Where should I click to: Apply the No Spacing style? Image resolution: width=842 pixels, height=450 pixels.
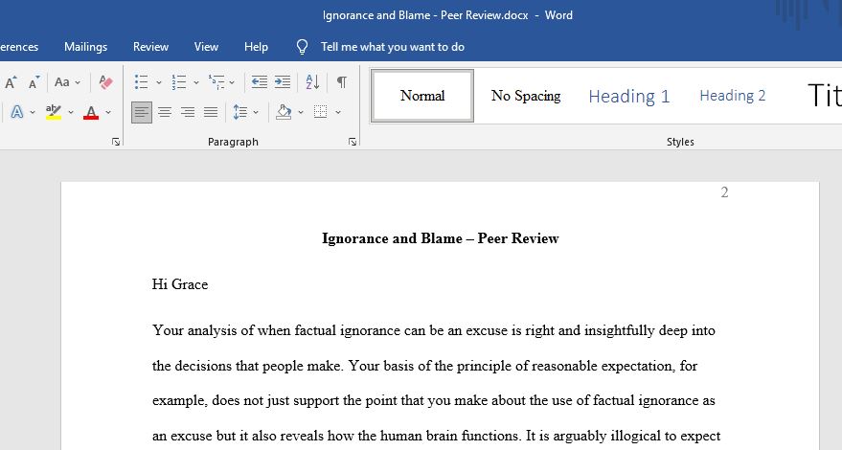pos(526,96)
